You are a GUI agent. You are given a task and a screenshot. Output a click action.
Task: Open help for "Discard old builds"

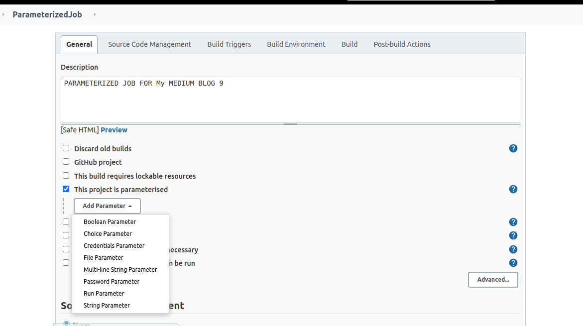(x=513, y=148)
